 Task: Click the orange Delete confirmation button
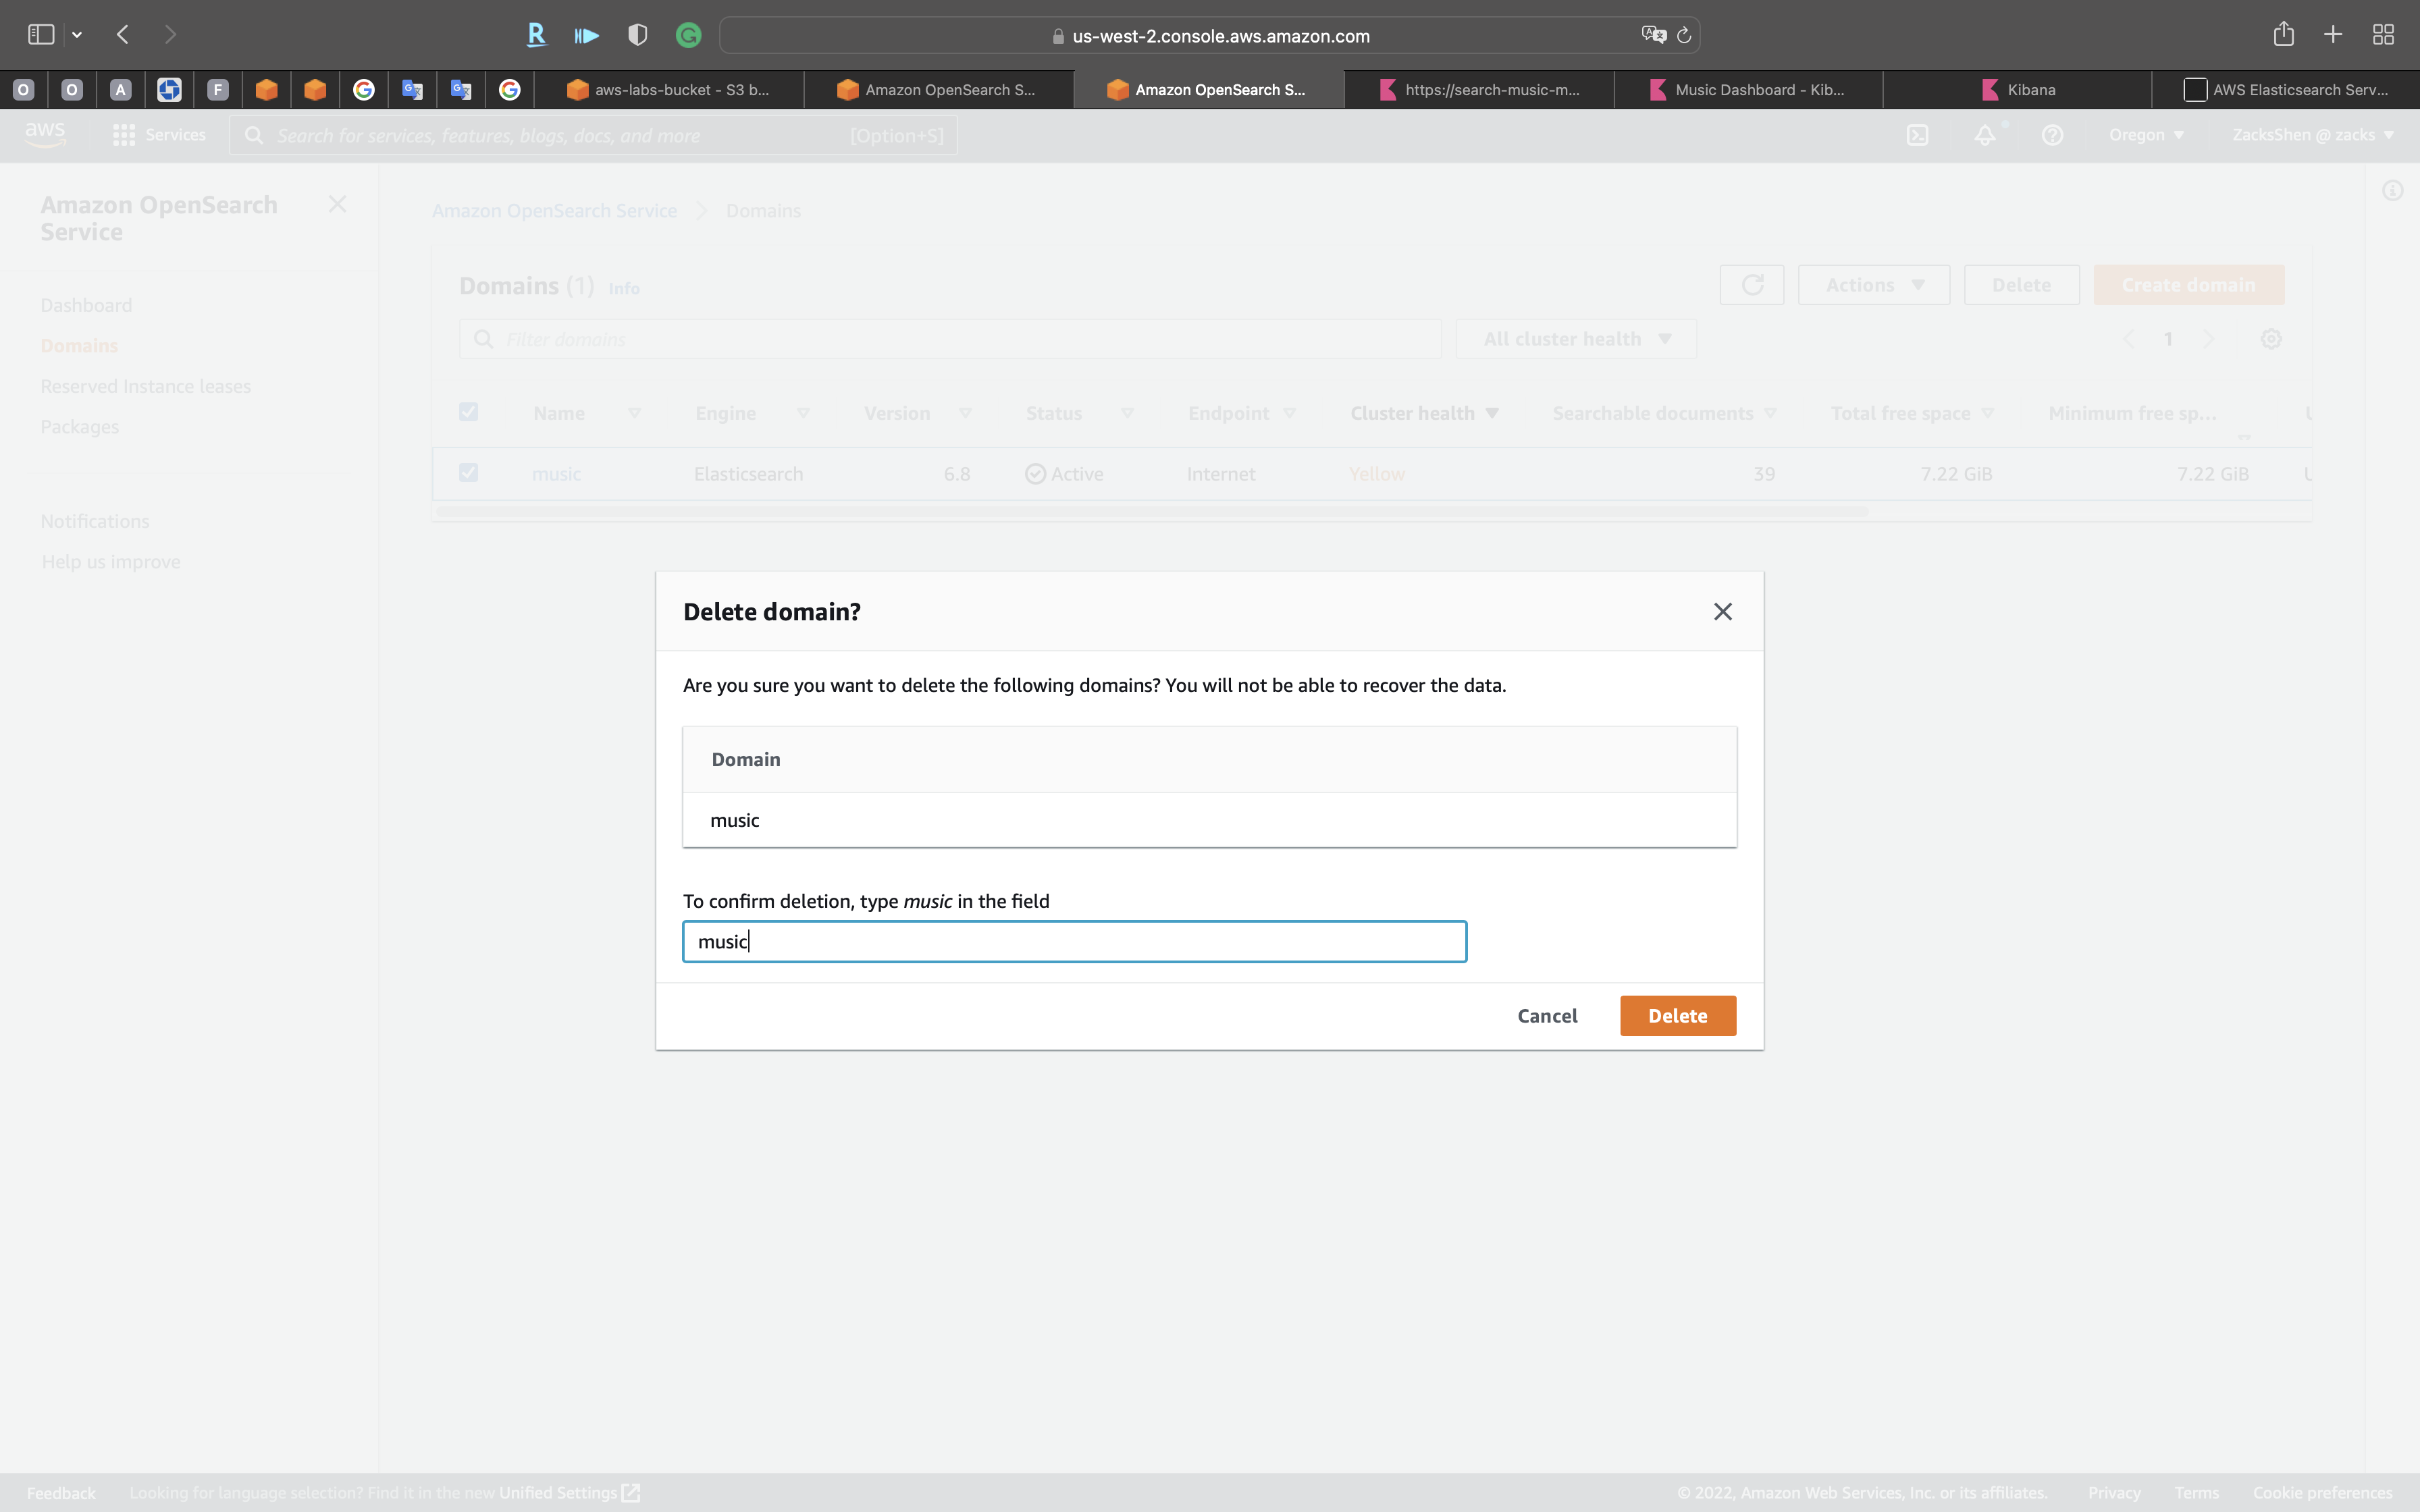[1677, 1016]
